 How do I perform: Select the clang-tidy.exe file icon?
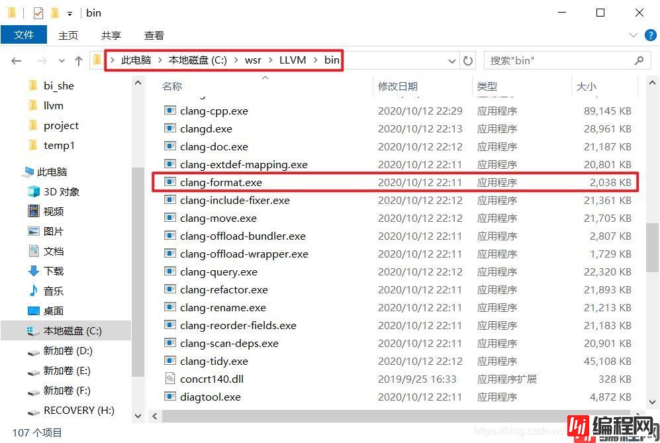pos(169,361)
